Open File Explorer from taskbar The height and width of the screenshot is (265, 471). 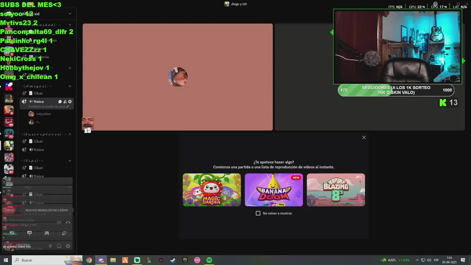[113, 260]
